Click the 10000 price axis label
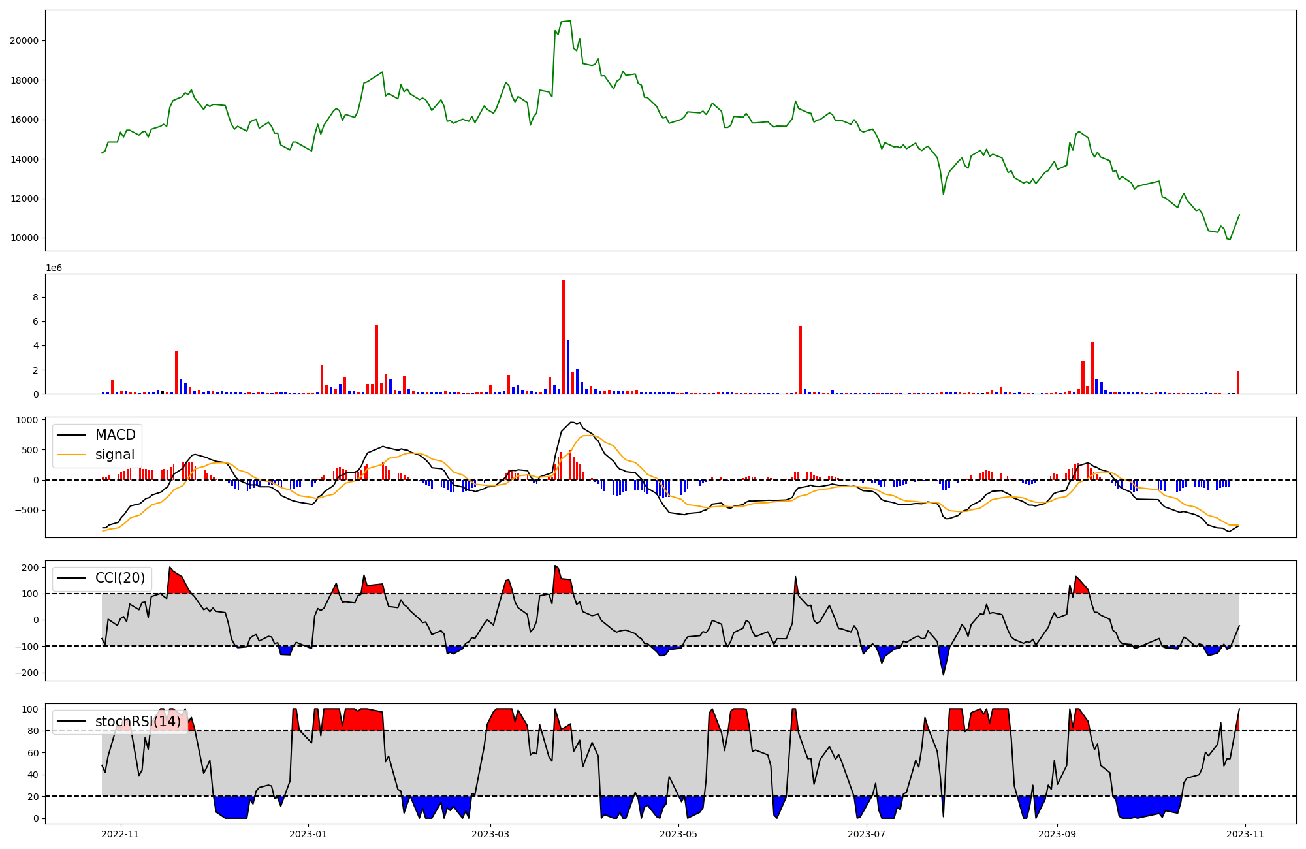This screenshot has height=849, width=1306. (24, 238)
